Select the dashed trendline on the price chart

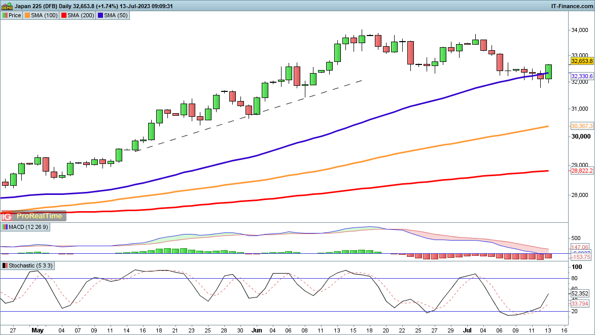point(249,116)
